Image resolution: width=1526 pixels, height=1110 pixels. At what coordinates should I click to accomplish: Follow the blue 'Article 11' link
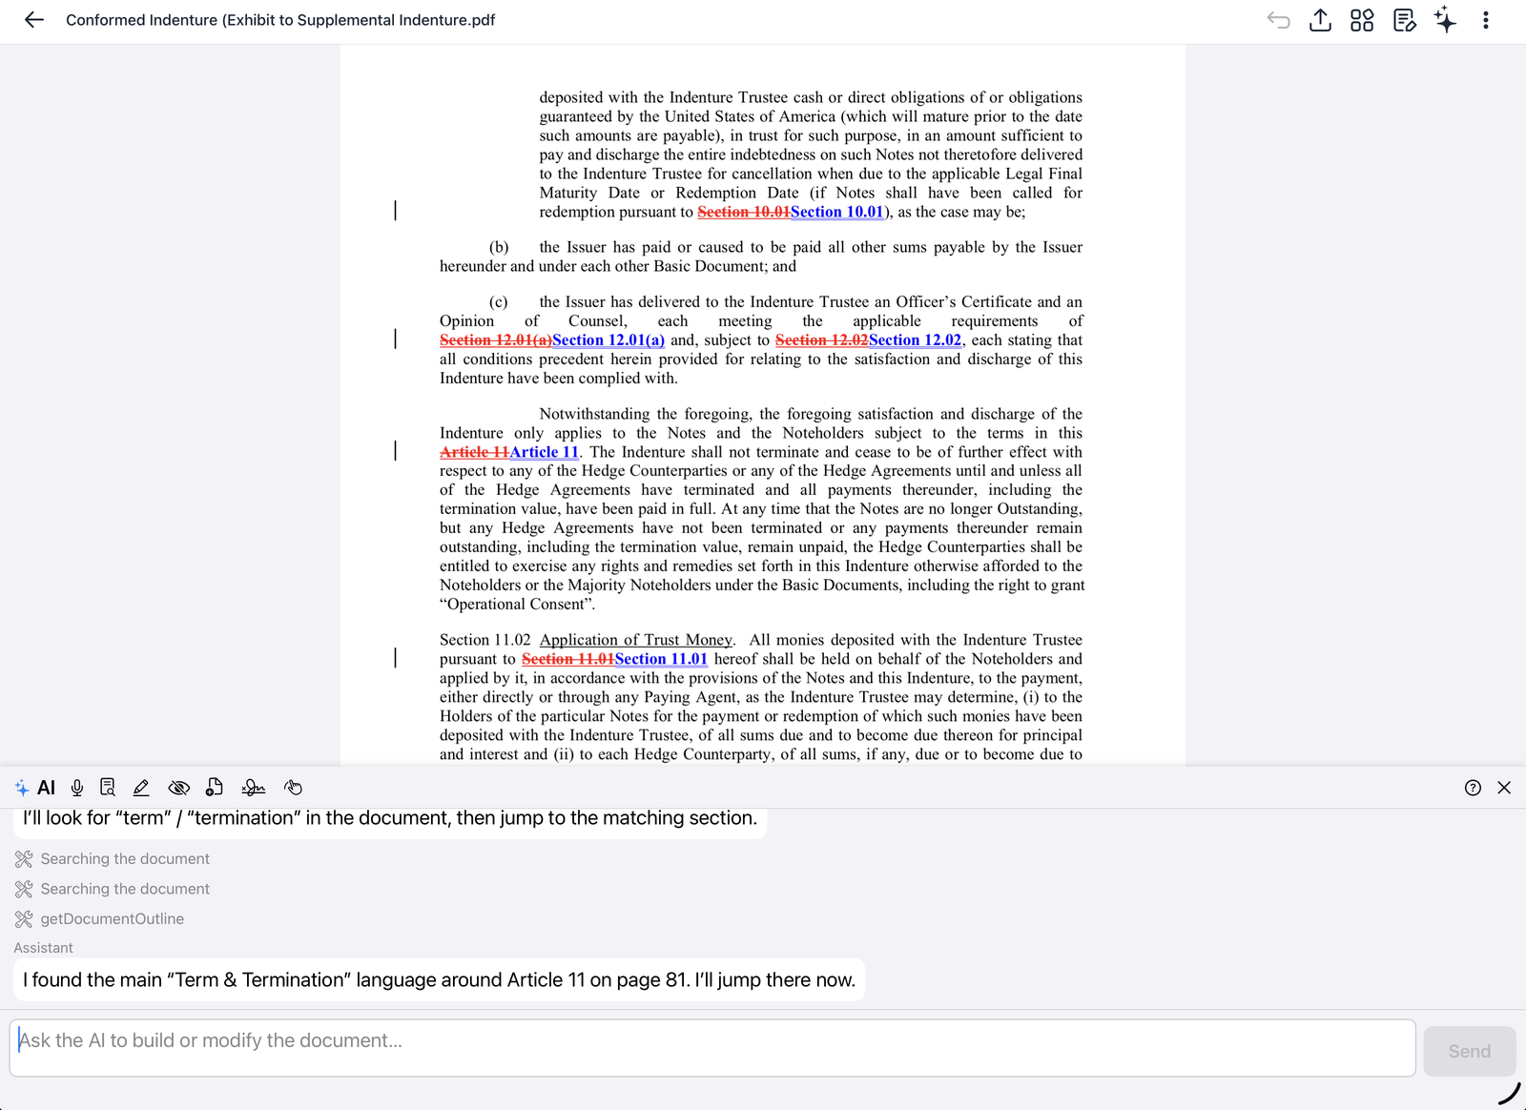pos(544,452)
